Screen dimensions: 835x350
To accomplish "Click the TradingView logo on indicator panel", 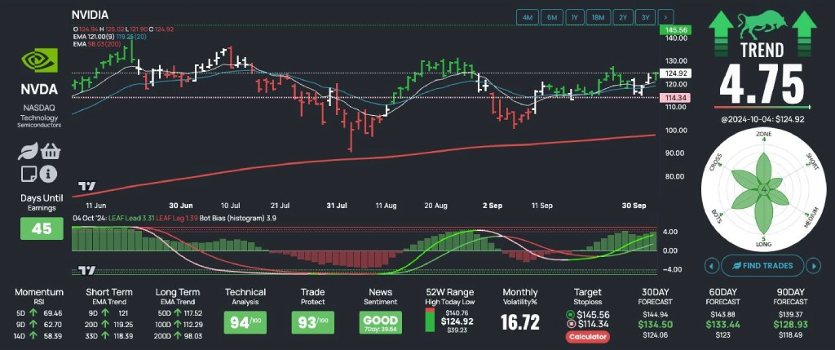I will (x=82, y=270).
